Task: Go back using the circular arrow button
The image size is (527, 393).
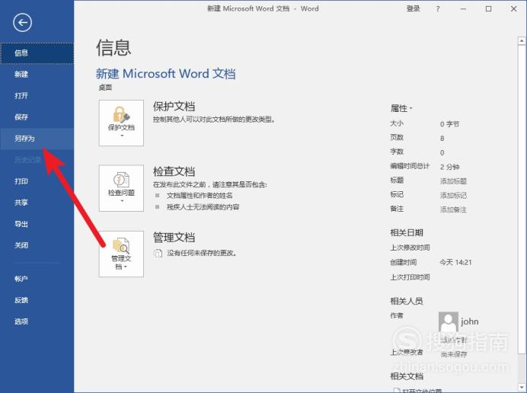Action: click(23, 23)
